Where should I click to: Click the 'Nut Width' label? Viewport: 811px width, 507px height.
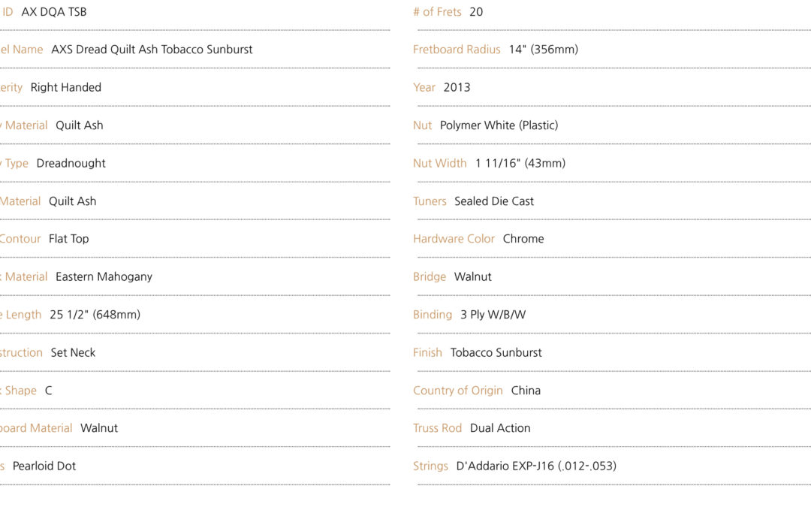[439, 164]
